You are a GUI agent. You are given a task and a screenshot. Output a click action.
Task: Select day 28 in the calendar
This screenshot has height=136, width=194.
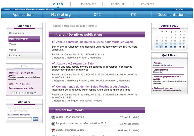171,47
